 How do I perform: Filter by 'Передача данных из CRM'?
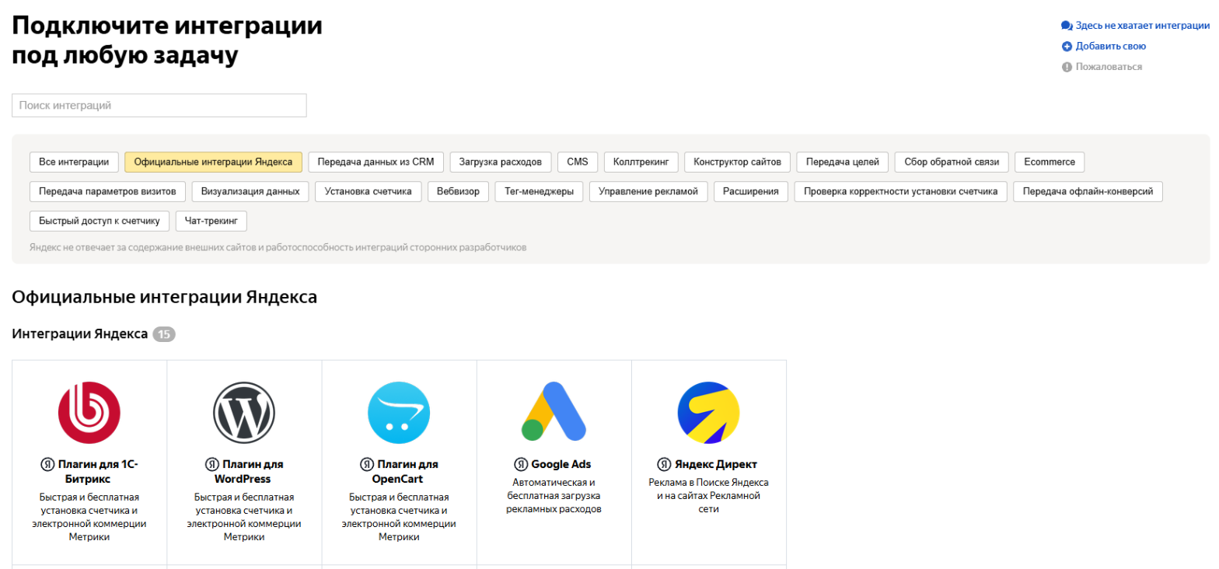(x=376, y=162)
